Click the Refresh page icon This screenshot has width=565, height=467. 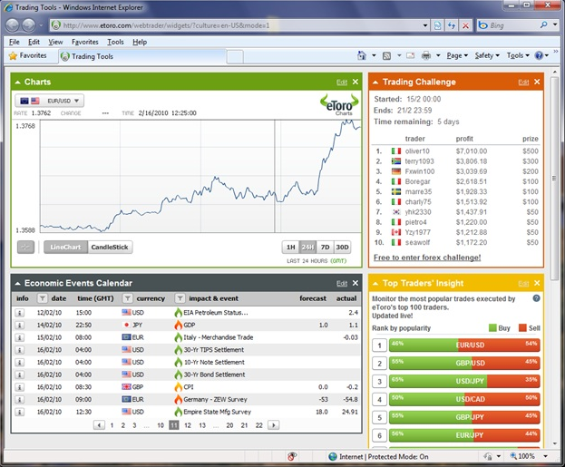coord(452,25)
